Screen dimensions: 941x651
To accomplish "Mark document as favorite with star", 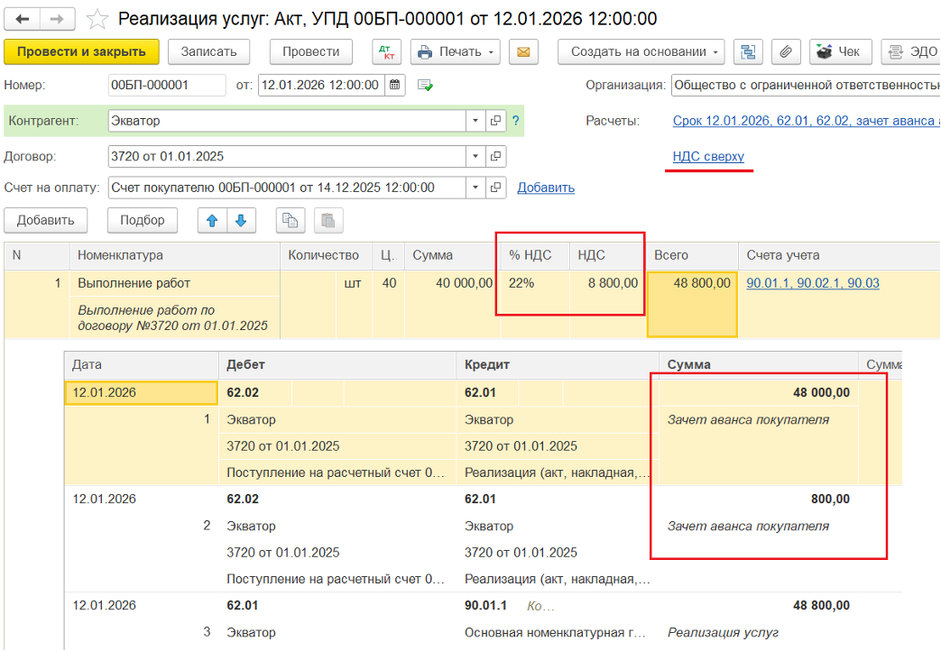I will coord(99,19).
